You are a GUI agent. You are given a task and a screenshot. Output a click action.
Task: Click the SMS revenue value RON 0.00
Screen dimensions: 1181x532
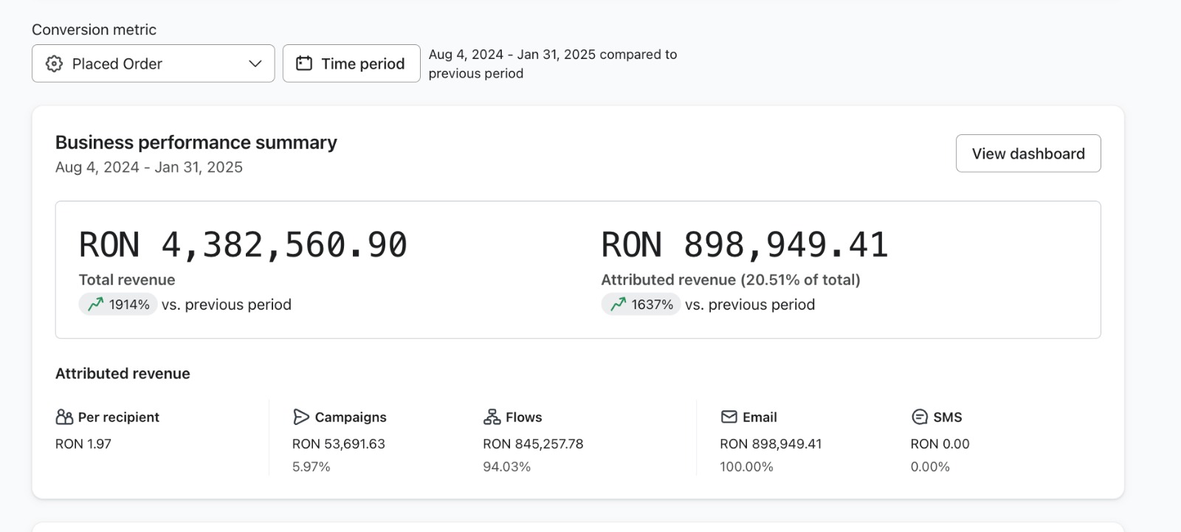point(940,443)
